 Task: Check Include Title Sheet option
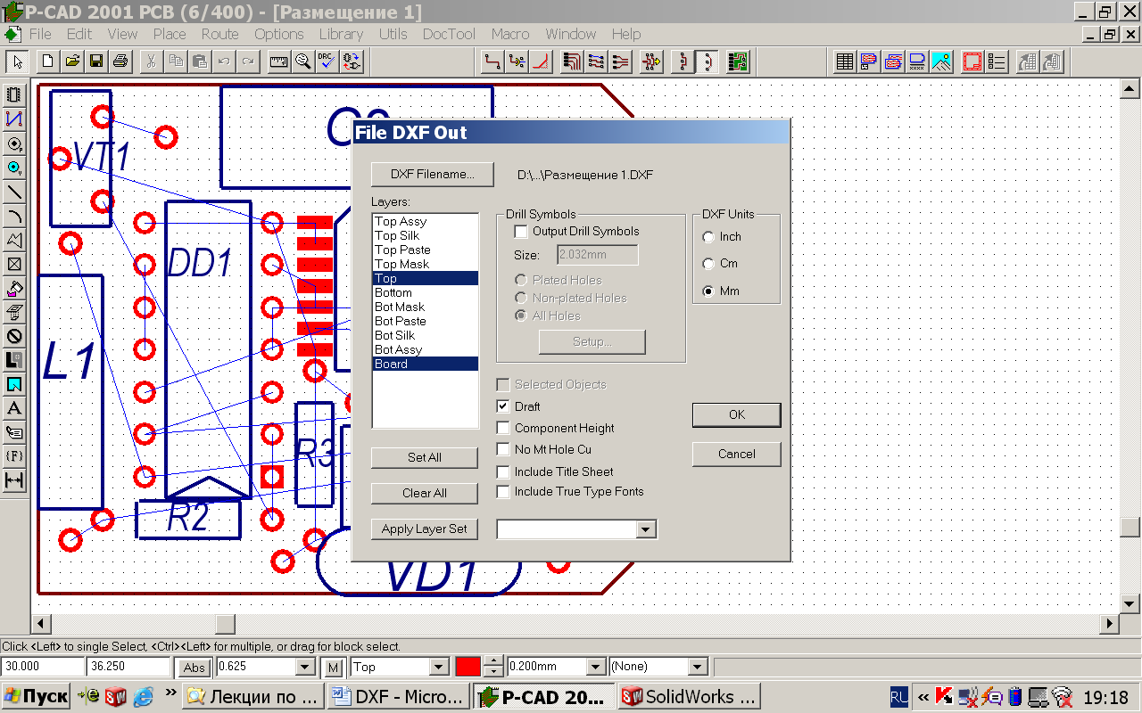tap(503, 471)
